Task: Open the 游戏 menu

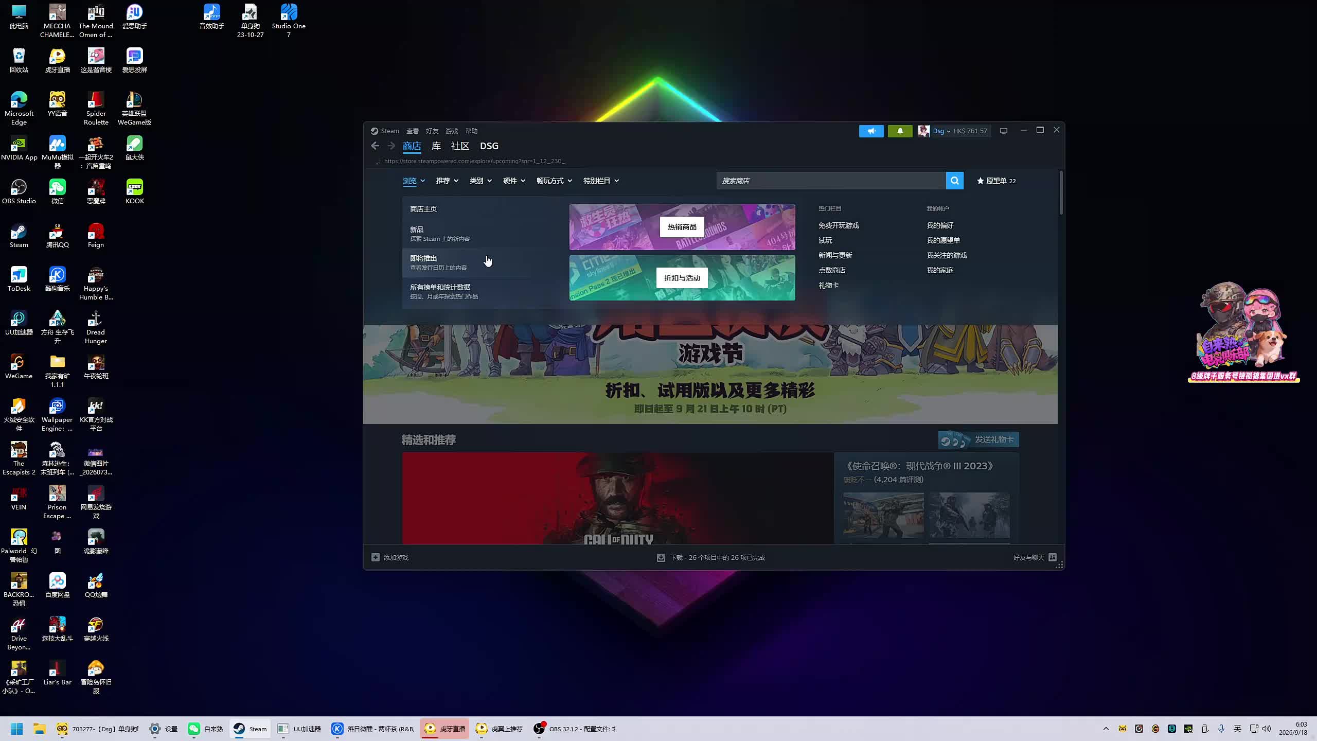Action: point(452,131)
